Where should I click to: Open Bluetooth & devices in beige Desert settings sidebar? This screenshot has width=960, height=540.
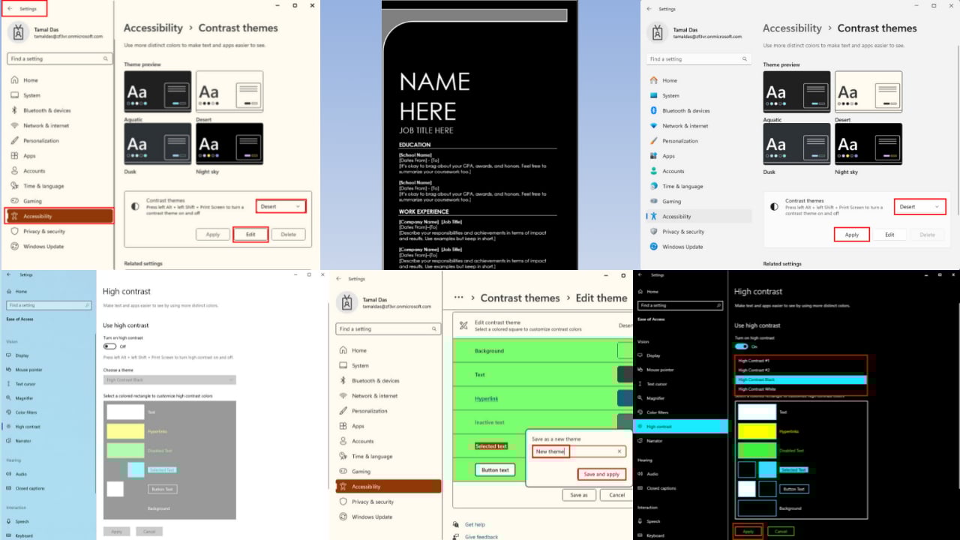tap(46, 110)
